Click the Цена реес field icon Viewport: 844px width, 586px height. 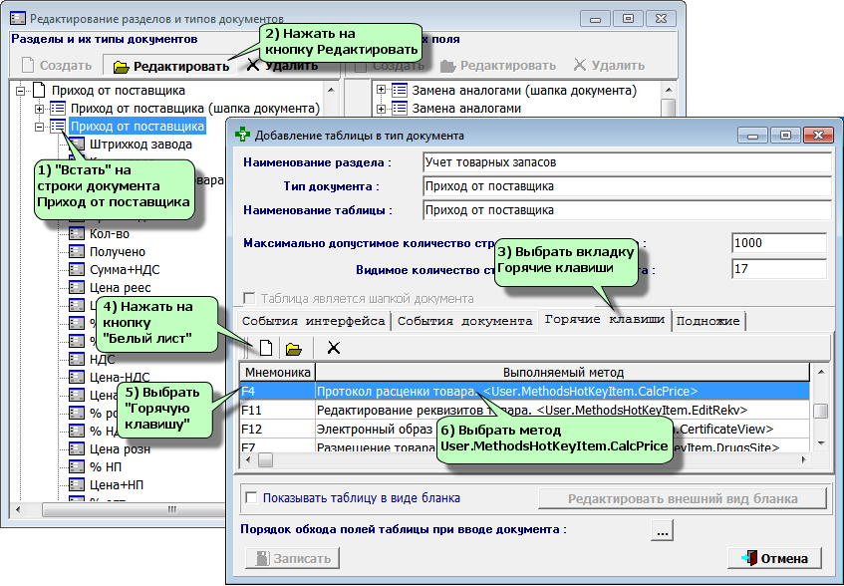77,288
